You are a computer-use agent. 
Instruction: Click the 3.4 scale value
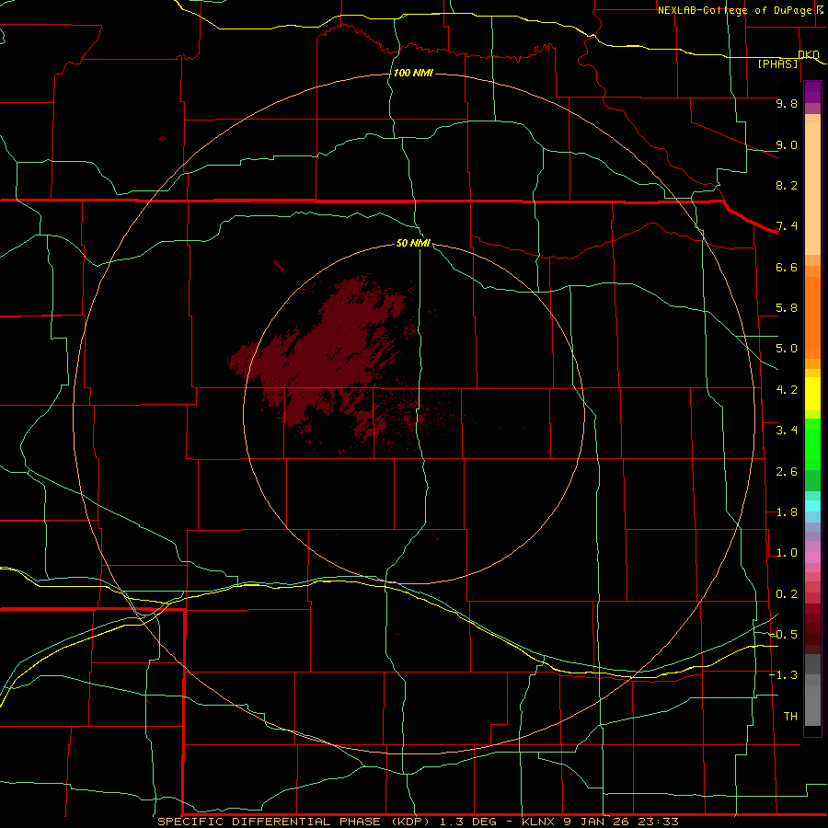[787, 431]
